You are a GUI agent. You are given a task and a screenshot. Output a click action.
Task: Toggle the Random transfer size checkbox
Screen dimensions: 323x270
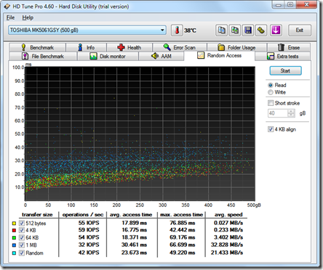(x=22, y=253)
